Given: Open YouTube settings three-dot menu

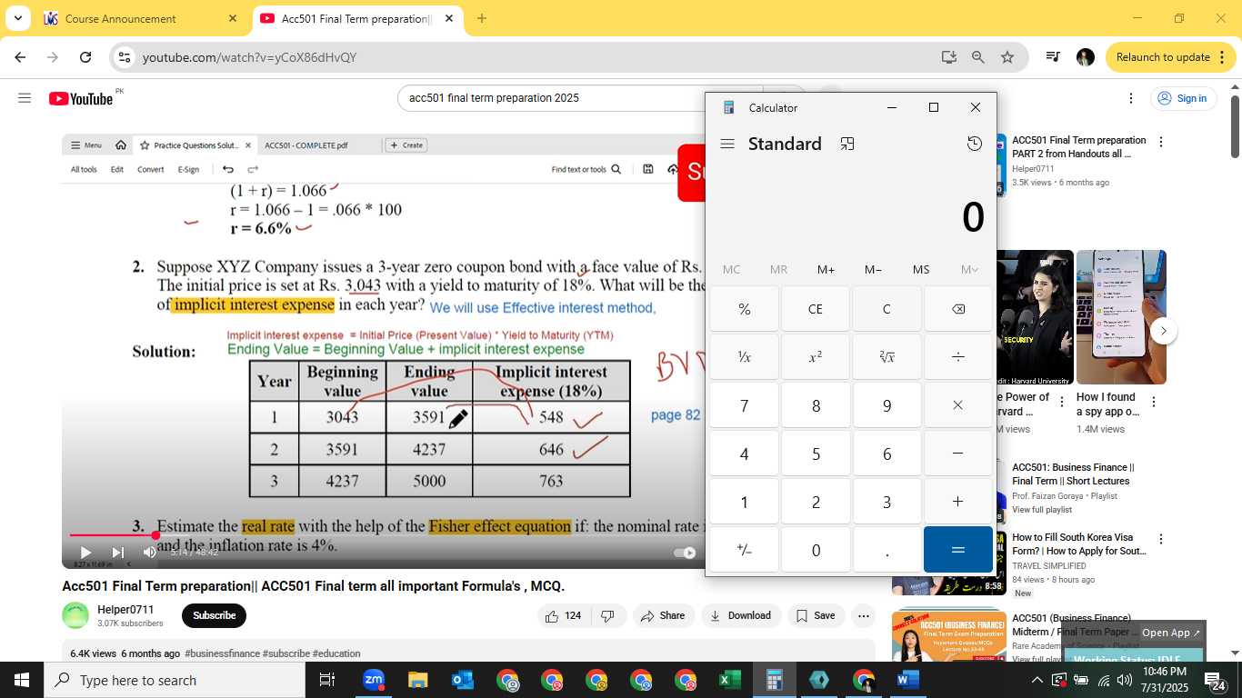Looking at the screenshot, I should point(1131,98).
